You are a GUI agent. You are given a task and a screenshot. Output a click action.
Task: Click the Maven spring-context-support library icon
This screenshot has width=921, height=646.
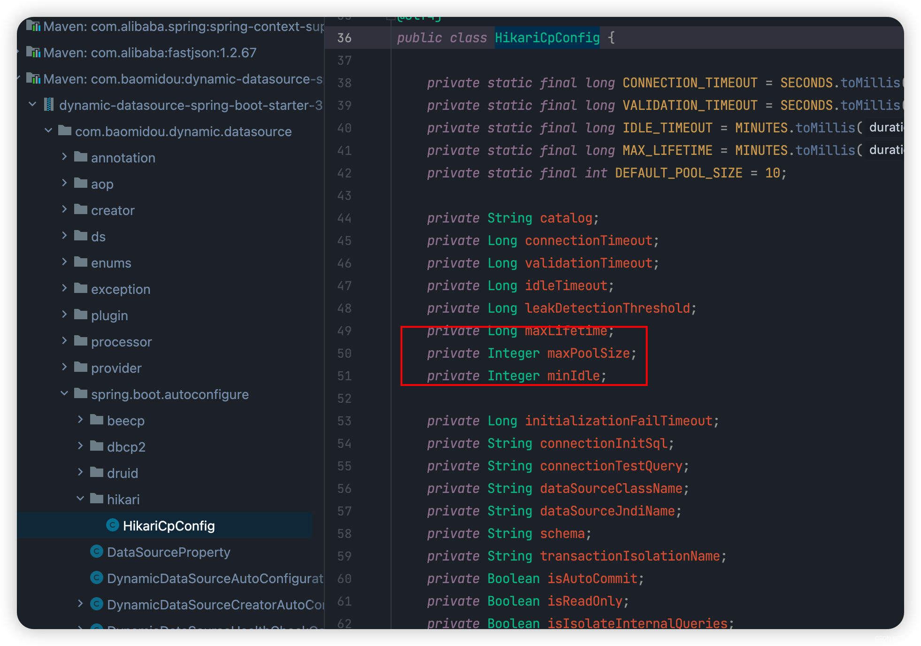tap(33, 25)
